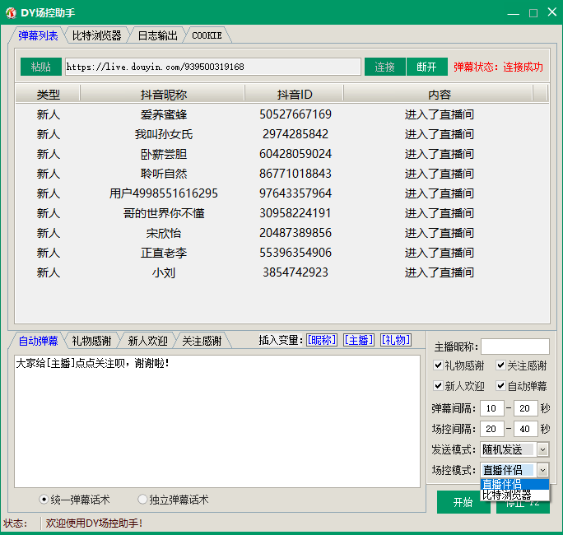Collapse the 场控模式 dropdown arrow
563x535 pixels.
(543, 470)
